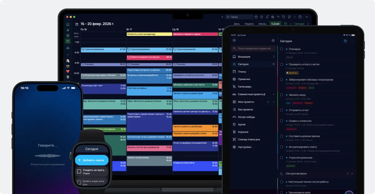Screen dimensions: 375x194
Task: Click Сегодня button in calendar navigation
Action: coord(299,24)
